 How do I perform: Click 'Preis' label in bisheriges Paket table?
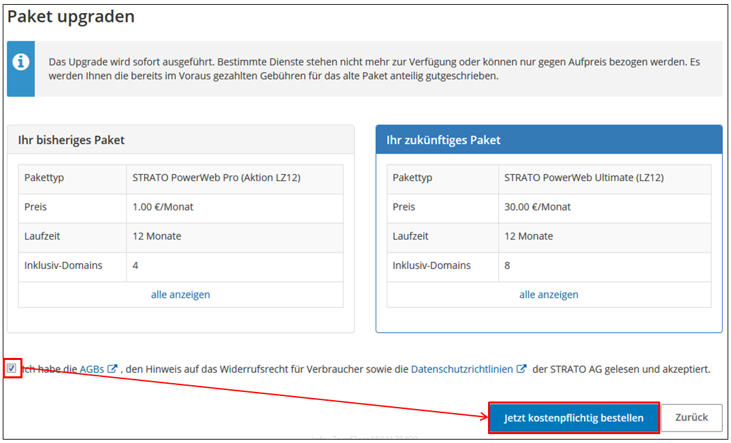35,207
